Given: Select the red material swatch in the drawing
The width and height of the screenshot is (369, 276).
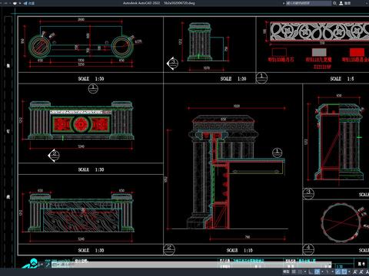Looking at the screenshot, I should click(x=357, y=52).
